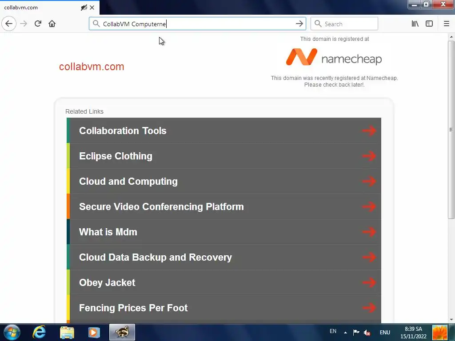Select the raccoon browser taskbar button
455x341 pixels.
pos(122,332)
